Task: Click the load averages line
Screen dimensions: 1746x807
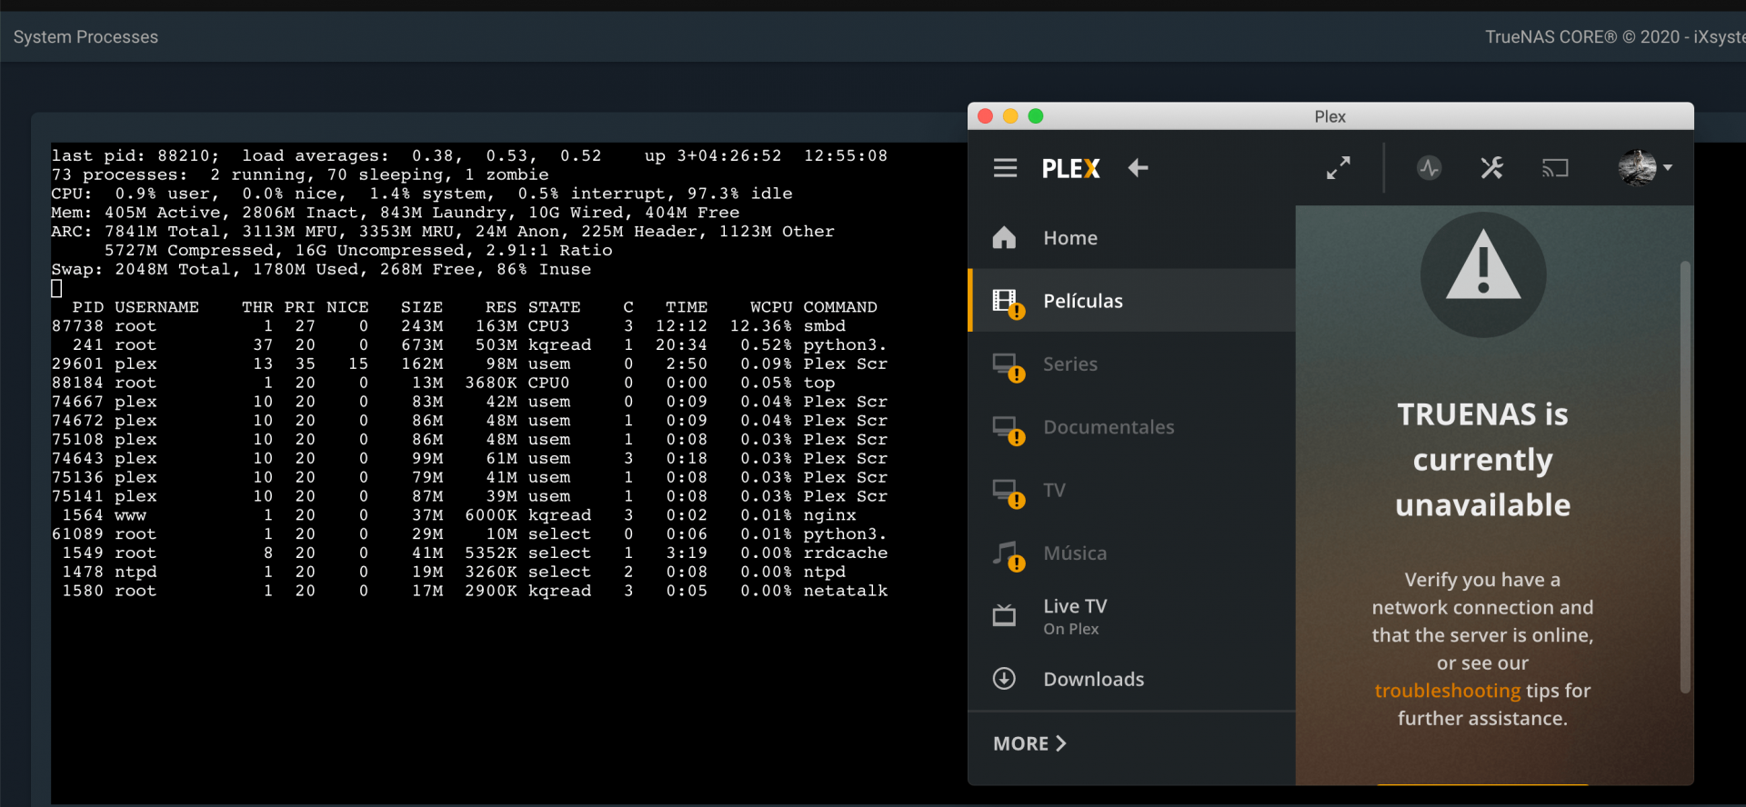Action: click(x=469, y=155)
